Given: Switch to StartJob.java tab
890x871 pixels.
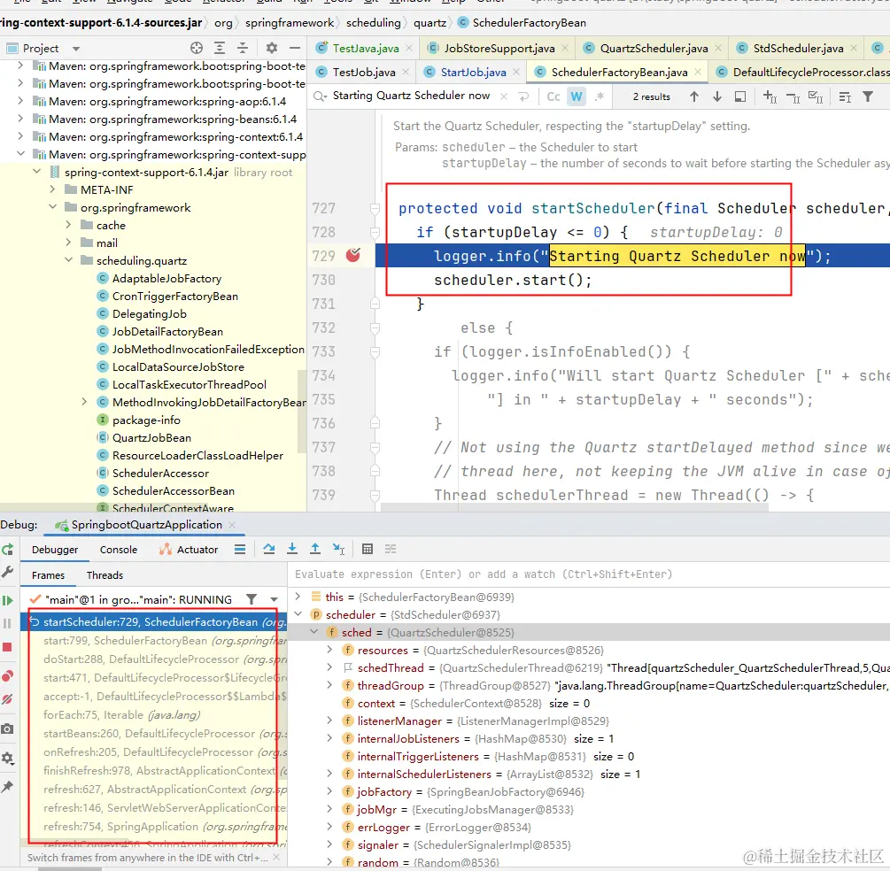Looking at the screenshot, I should (x=473, y=73).
